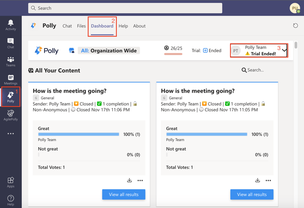Click the Great result bar in 11:05 PM poll
The width and height of the screenshot is (304, 208).
point(207,134)
